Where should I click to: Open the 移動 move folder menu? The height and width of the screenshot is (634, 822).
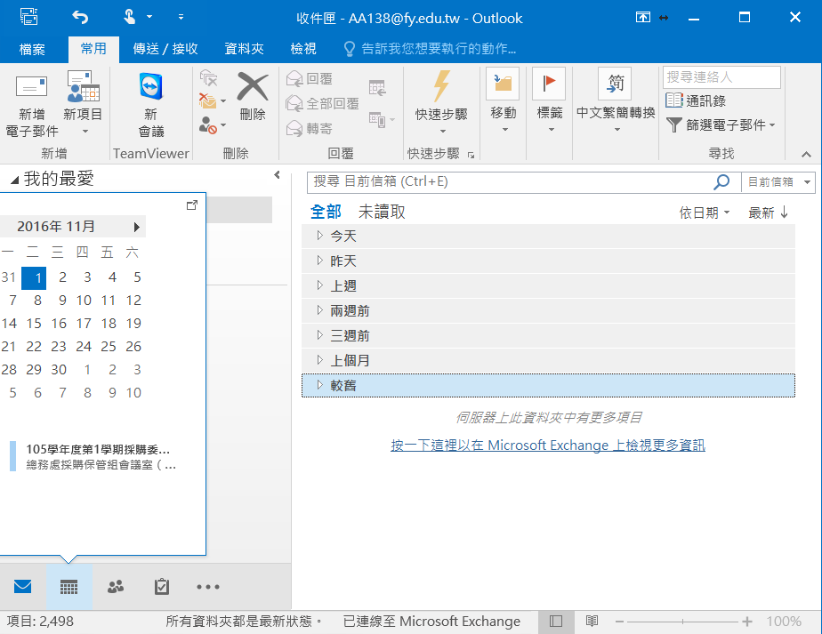tap(504, 100)
